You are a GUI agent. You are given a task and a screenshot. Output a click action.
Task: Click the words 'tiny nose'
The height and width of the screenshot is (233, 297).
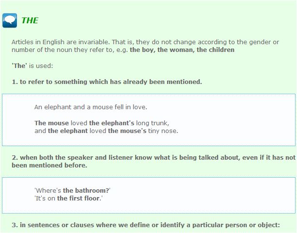tap(163, 131)
